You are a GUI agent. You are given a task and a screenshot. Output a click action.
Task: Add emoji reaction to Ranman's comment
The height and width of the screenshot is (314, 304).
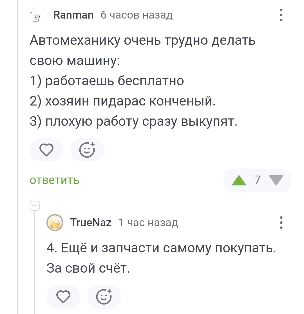[87, 150]
